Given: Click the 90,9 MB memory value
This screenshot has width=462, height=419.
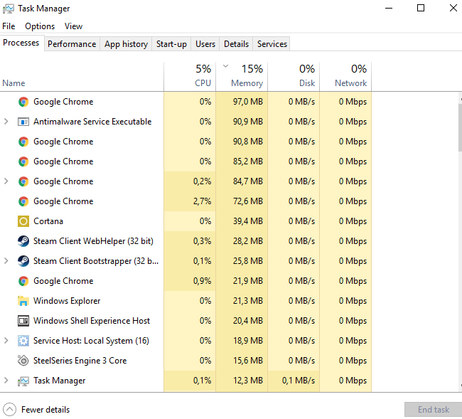Looking at the screenshot, I should coord(242,122).
